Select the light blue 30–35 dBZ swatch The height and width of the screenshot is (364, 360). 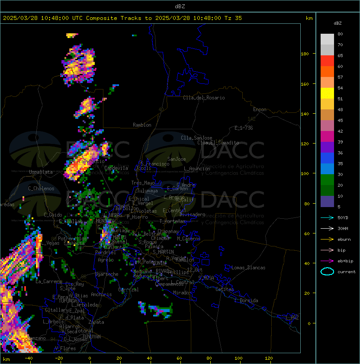click(327, 169)
